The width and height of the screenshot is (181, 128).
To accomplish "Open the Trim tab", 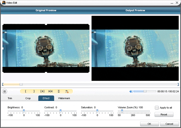I will pos(10,98).
